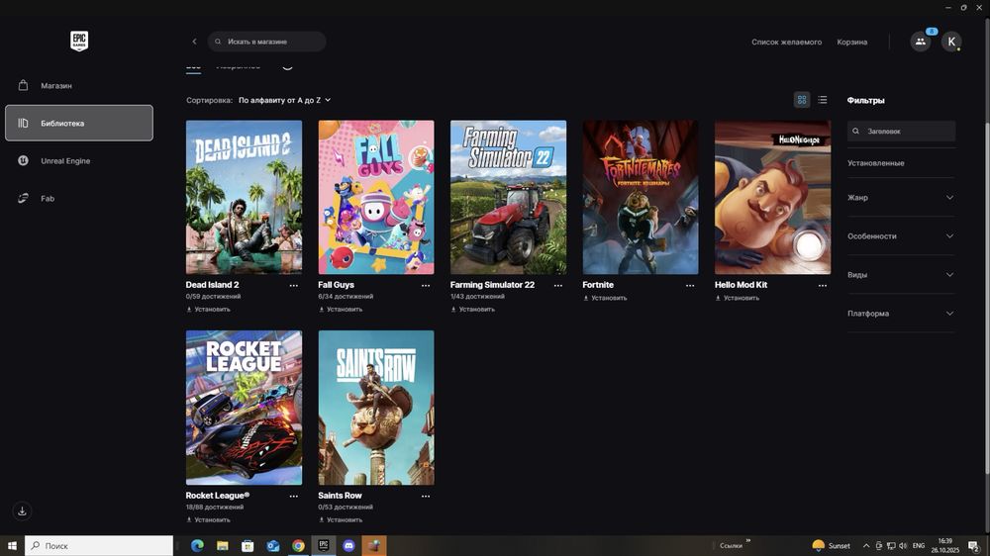
Task: Install Saints Row
Action: pyautogui.click(x=341, y=520)
